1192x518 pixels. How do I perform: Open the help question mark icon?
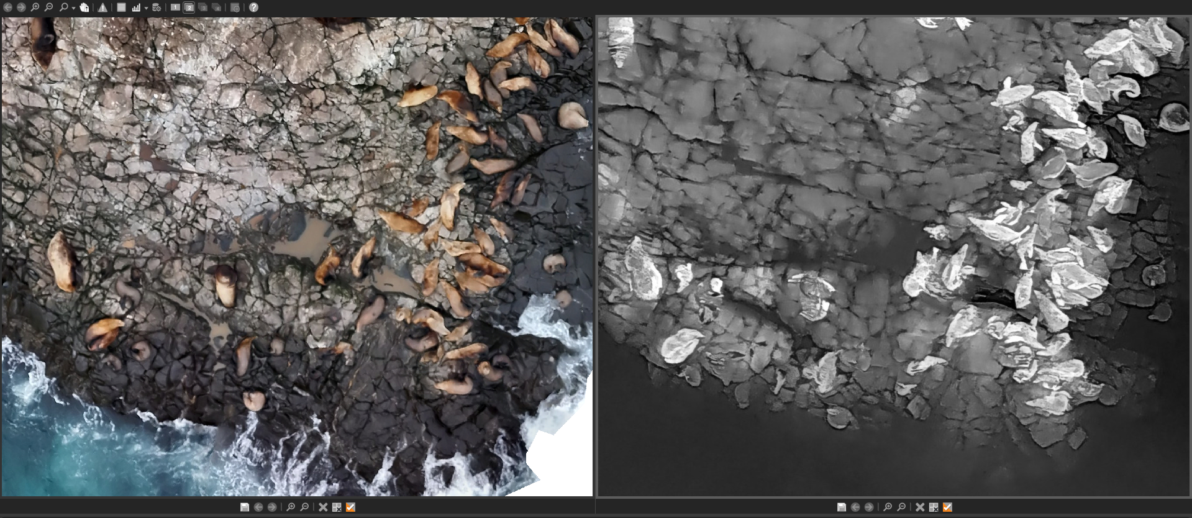point(253,7)
